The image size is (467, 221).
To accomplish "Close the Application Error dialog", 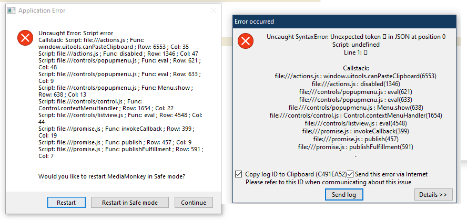I will point(213,10).
